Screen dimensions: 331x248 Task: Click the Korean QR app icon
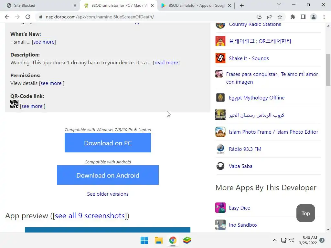(220, 41)
